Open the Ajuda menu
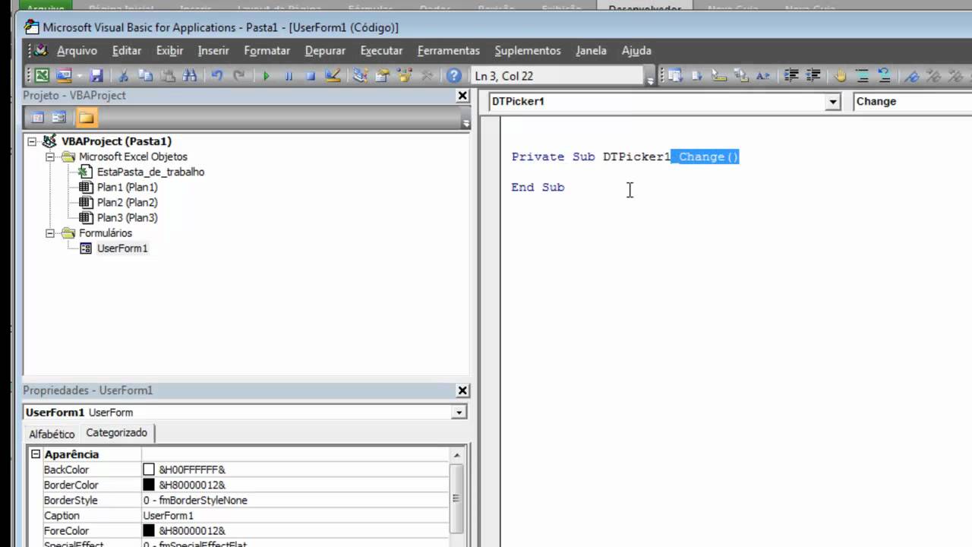Viewport: 972px width, 547px height. coord(636,51)
